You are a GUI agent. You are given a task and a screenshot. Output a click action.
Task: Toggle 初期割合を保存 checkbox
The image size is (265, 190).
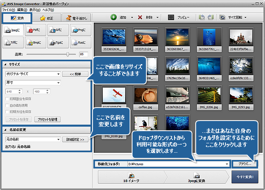click(7, 99)
